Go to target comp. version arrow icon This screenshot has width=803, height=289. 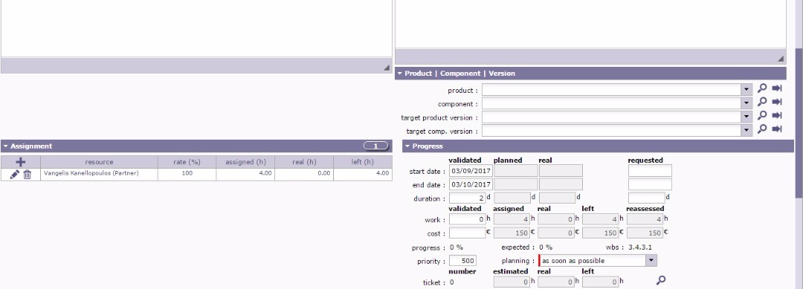[x=777, y=129]
